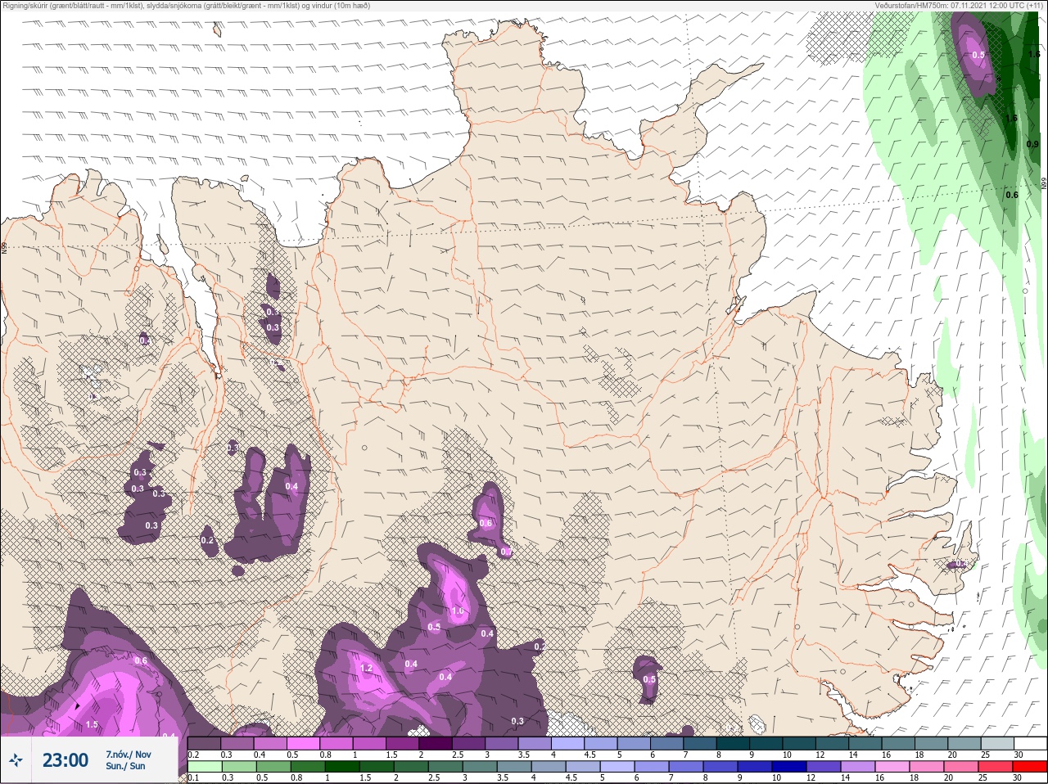
Task: Select the grey-purple 0.2–0.3 swatch in upper legend
Action: (x=205, y=743)
